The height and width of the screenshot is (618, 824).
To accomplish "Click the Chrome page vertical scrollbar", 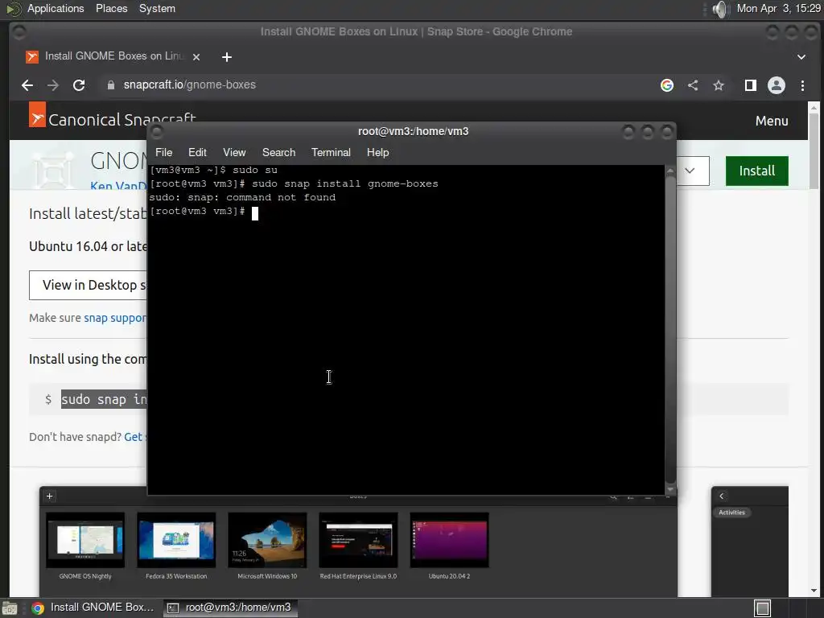I will coord(814,152).
